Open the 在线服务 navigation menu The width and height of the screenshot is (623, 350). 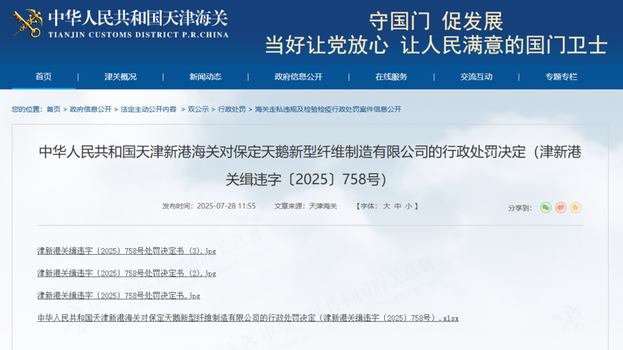point(391,76)
